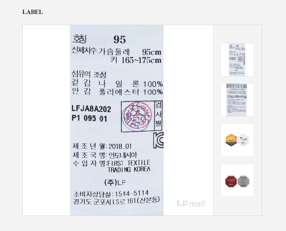The width and height of the screenshot is (286, 231).
Task: Click consumer phone number 1544-5114
Action: (x=132, y=193)
